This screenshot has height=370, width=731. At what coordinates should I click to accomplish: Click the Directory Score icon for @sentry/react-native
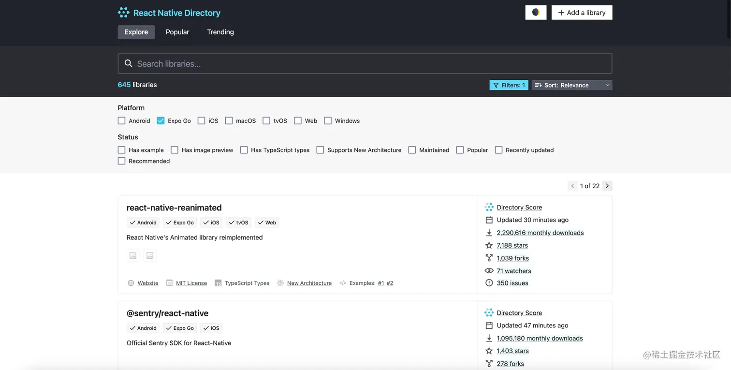(489, 312)
